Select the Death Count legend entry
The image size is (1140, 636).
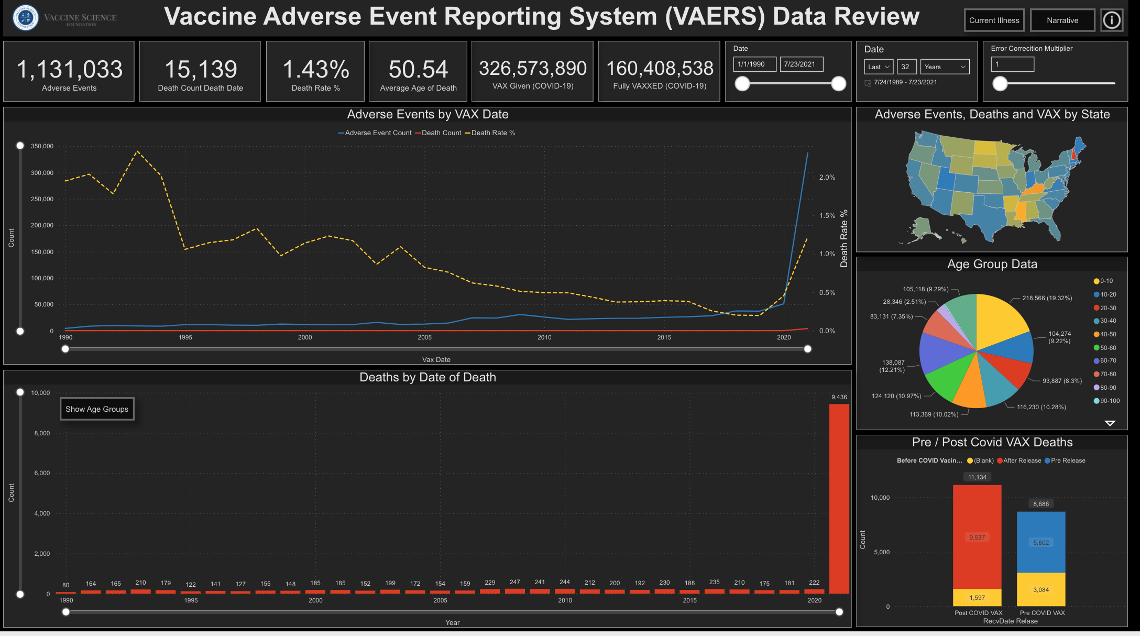[x=439, y=133]
